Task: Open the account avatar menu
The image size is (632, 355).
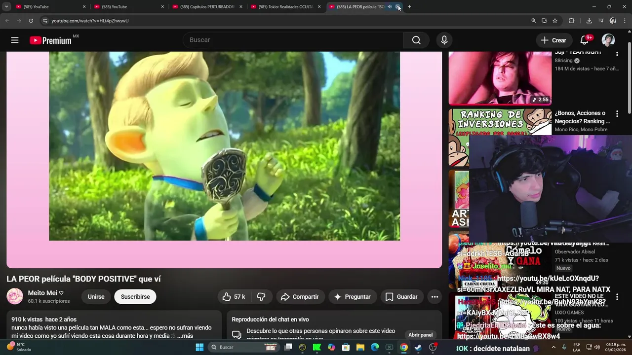Action: click(608, 40)
